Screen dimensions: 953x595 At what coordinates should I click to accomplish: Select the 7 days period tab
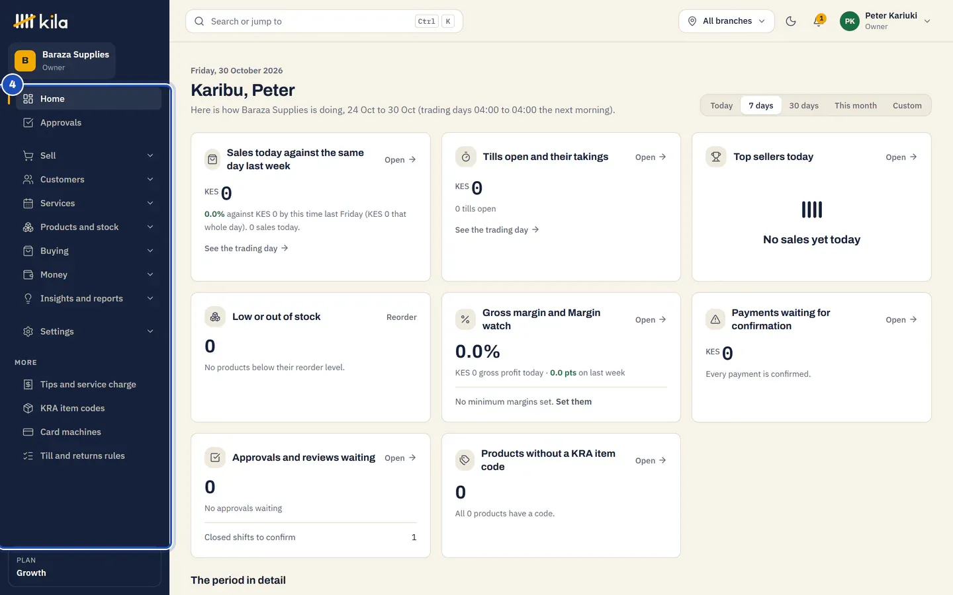point(761,106)
